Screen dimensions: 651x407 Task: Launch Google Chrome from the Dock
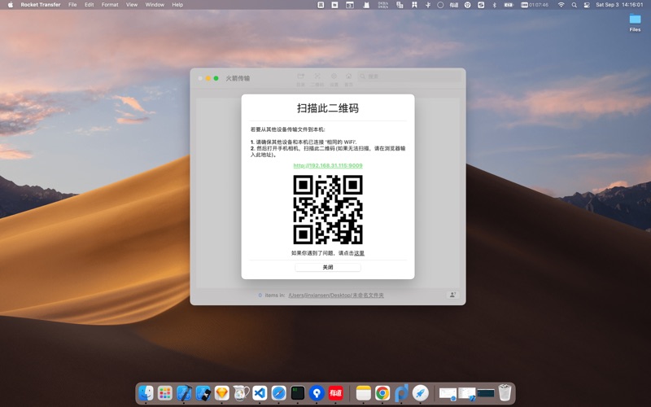(x=382, y=393)
